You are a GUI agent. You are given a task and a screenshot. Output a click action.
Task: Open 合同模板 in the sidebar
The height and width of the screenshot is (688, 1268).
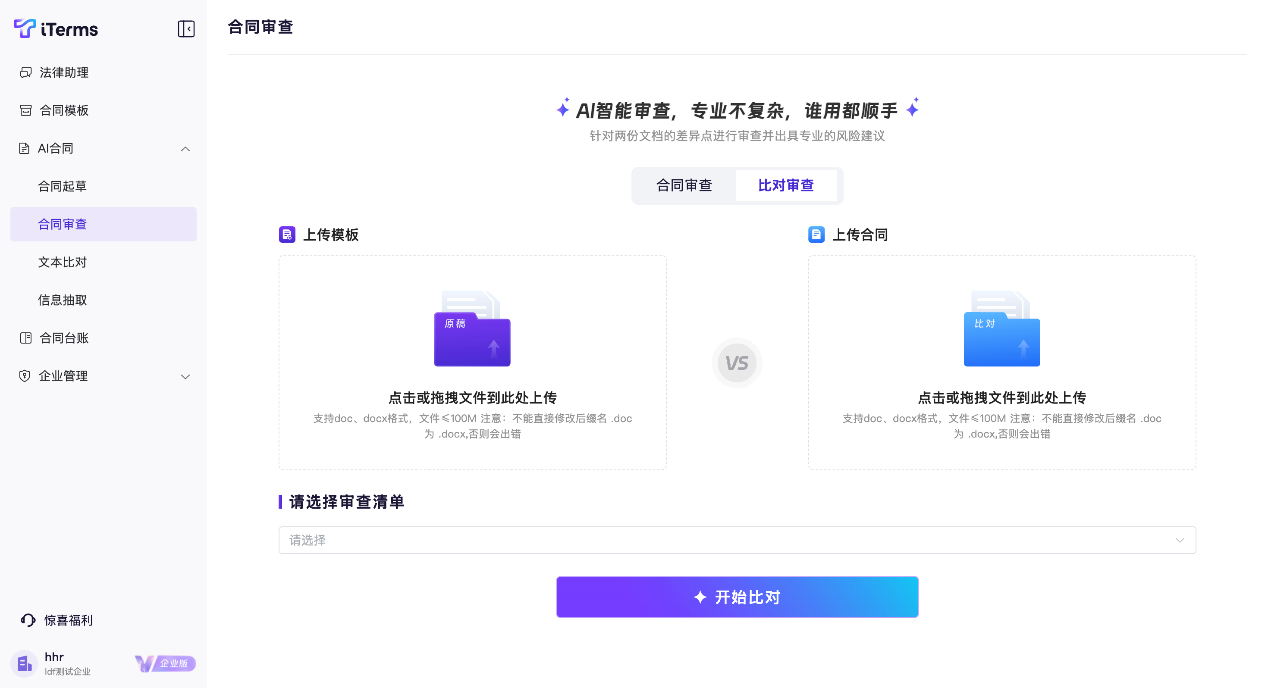pyautogui.click(x=63, y=110)
